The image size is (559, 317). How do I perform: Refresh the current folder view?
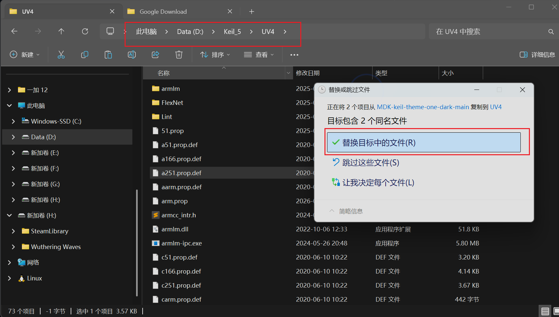[x=85, y=31]
